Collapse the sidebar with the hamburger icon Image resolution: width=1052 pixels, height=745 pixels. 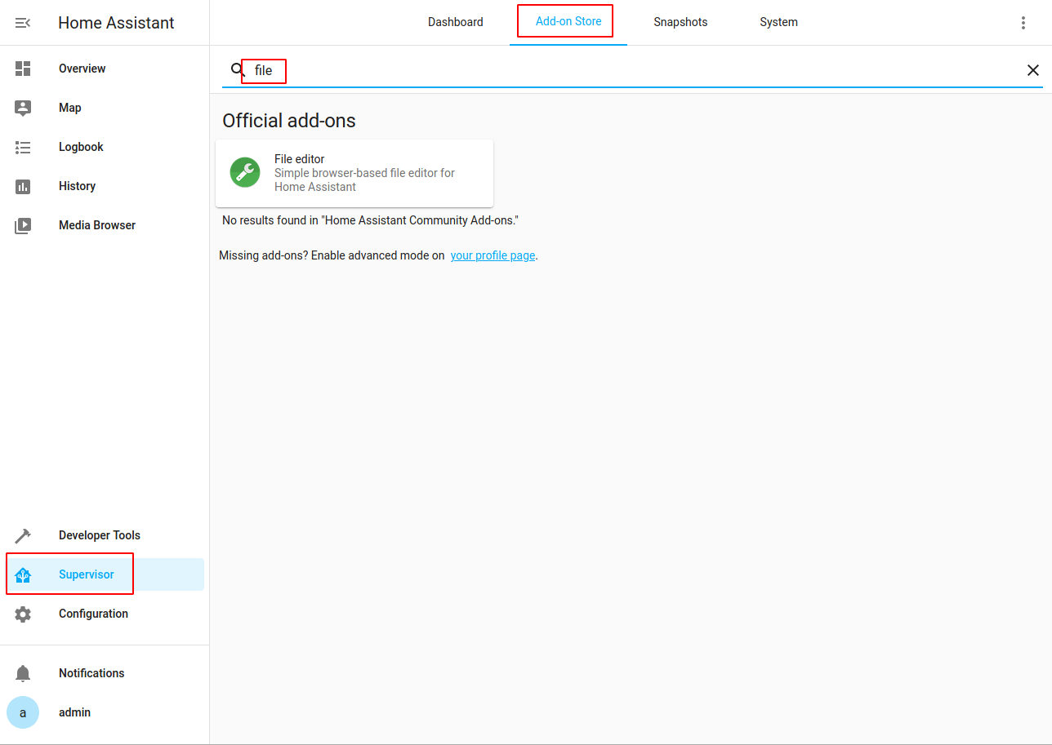click(x=23, y=23)
